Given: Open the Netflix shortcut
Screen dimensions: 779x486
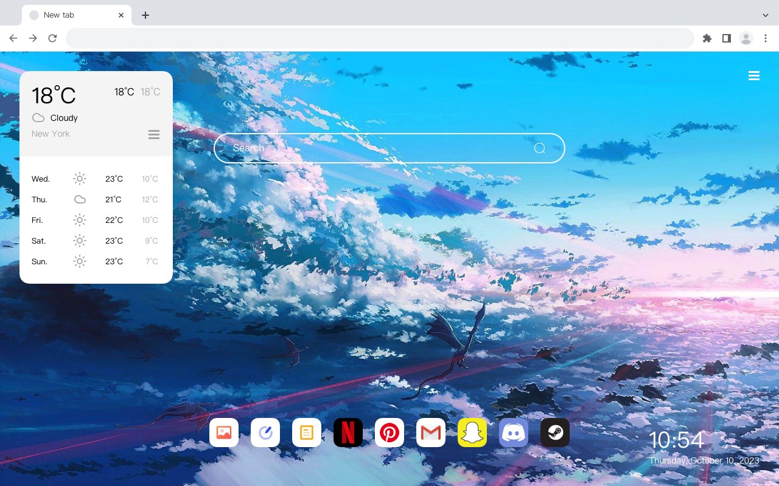Looking at the screenshot, I should point(348,433).
